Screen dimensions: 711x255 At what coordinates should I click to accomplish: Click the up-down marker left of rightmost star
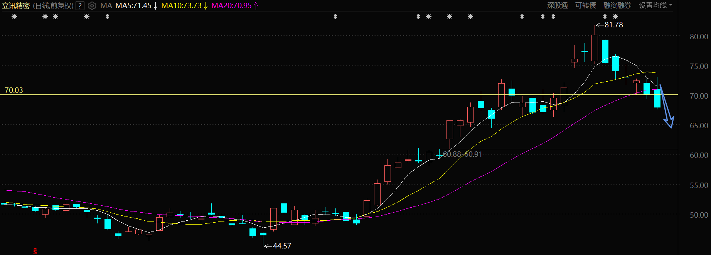[x=605, y=17]
